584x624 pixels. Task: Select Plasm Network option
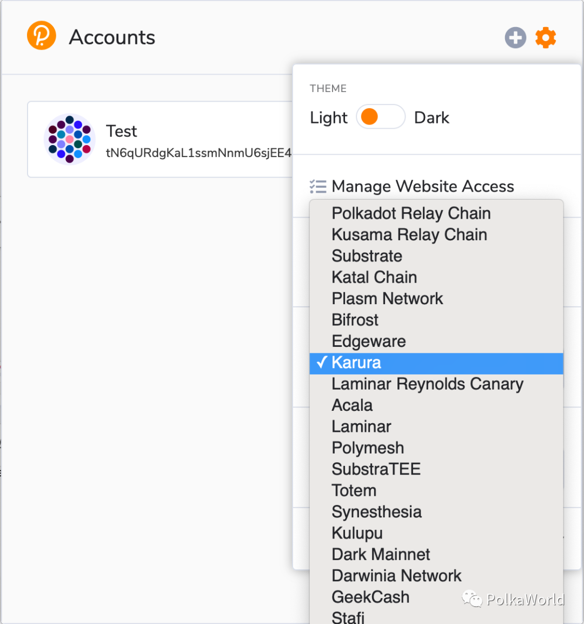click(x=436, y=298)
